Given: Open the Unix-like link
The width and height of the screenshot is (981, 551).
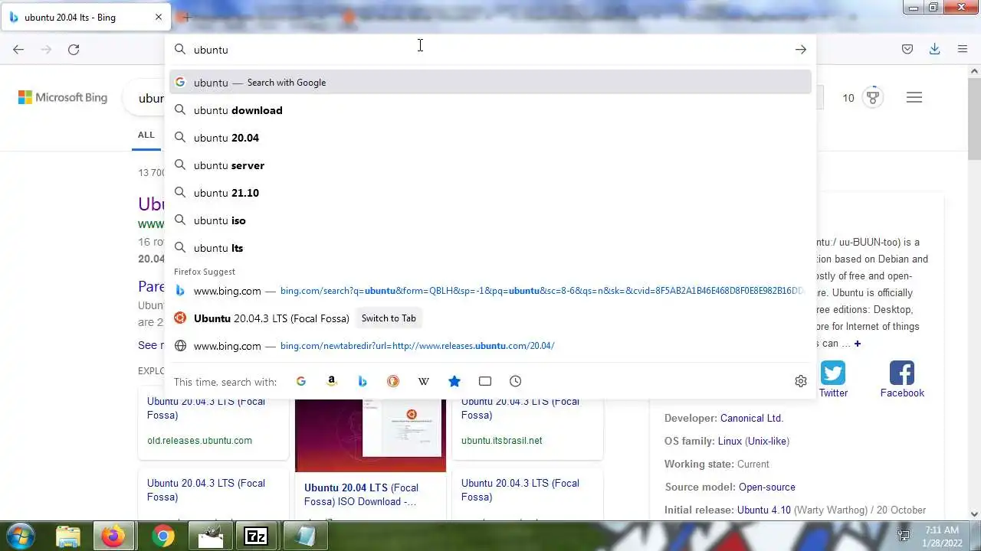Looking at the screenshot, I should tap(767, 441).
